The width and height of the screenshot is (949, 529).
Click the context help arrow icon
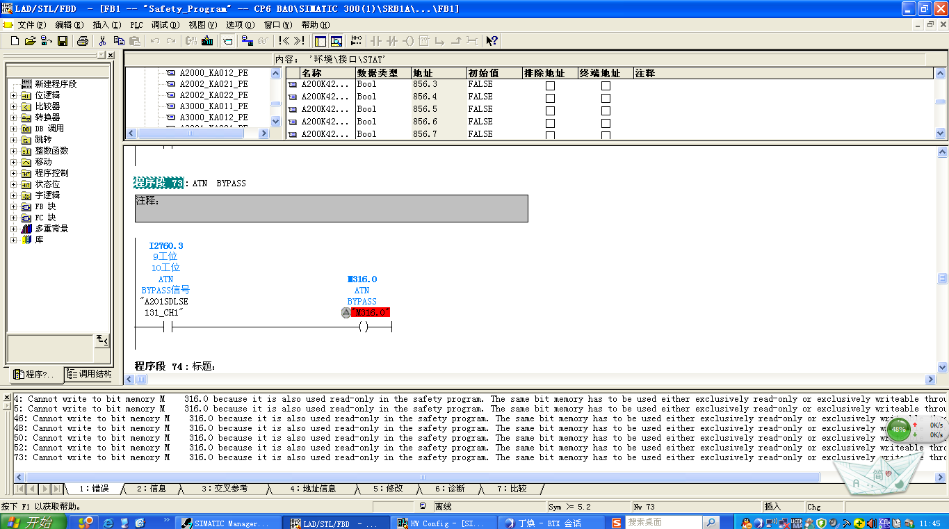[492, 41]
